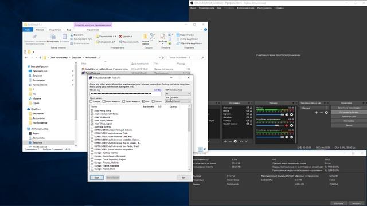
Task: Open Mic/Aux channel settings gear
Action: click(x=292, y=114)
